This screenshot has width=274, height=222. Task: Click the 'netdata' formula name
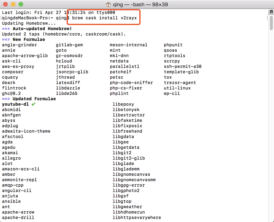119,61
